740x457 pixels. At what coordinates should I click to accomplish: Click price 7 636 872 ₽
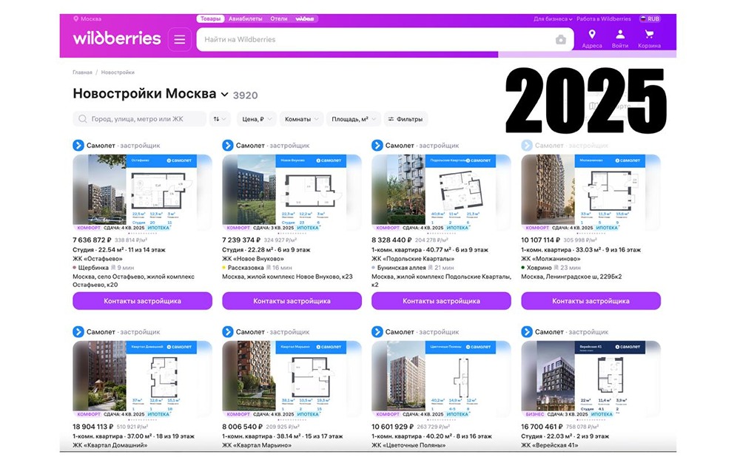tap(92, 240)
